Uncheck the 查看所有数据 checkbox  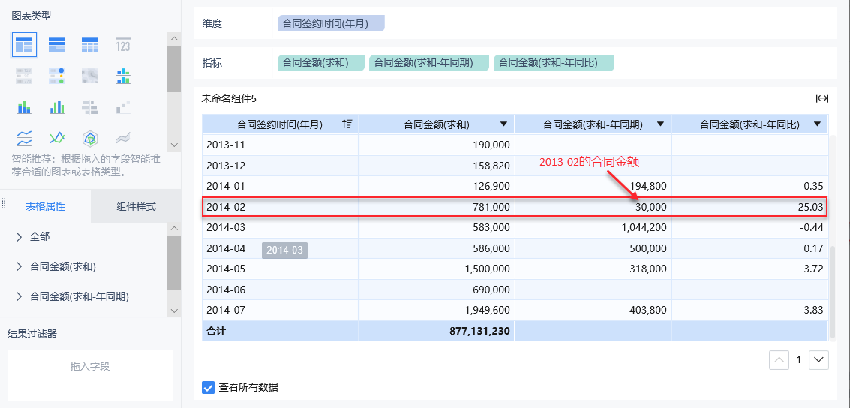click(209, 387)
